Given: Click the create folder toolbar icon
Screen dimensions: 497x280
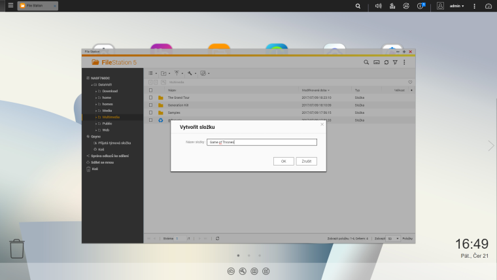Looking at the screenshot, I should 163,73.
